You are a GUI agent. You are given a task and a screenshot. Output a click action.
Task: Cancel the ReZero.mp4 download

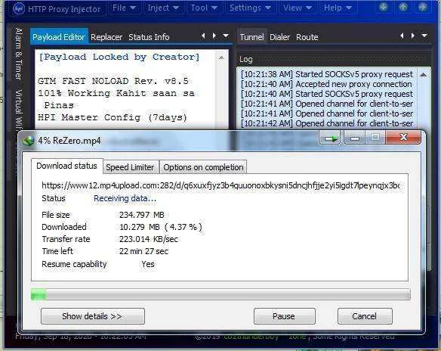tap(365, 316)
